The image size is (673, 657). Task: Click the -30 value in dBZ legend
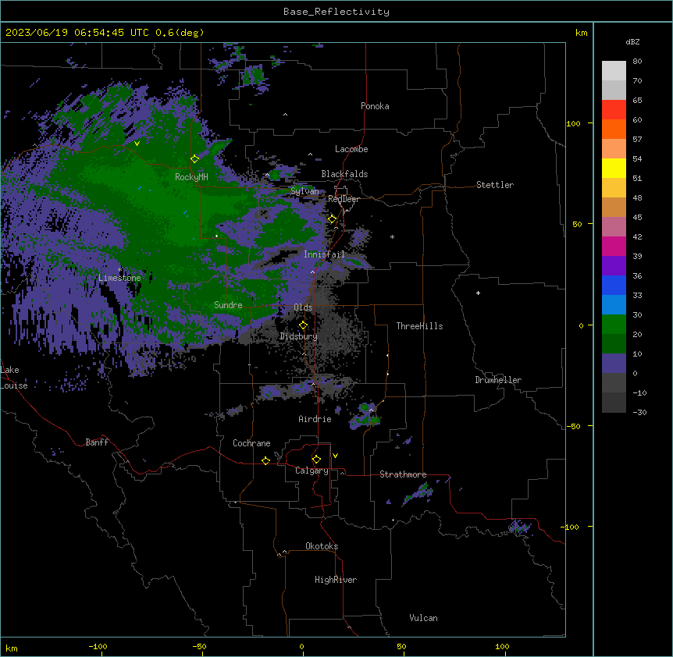tap(639, 413)
